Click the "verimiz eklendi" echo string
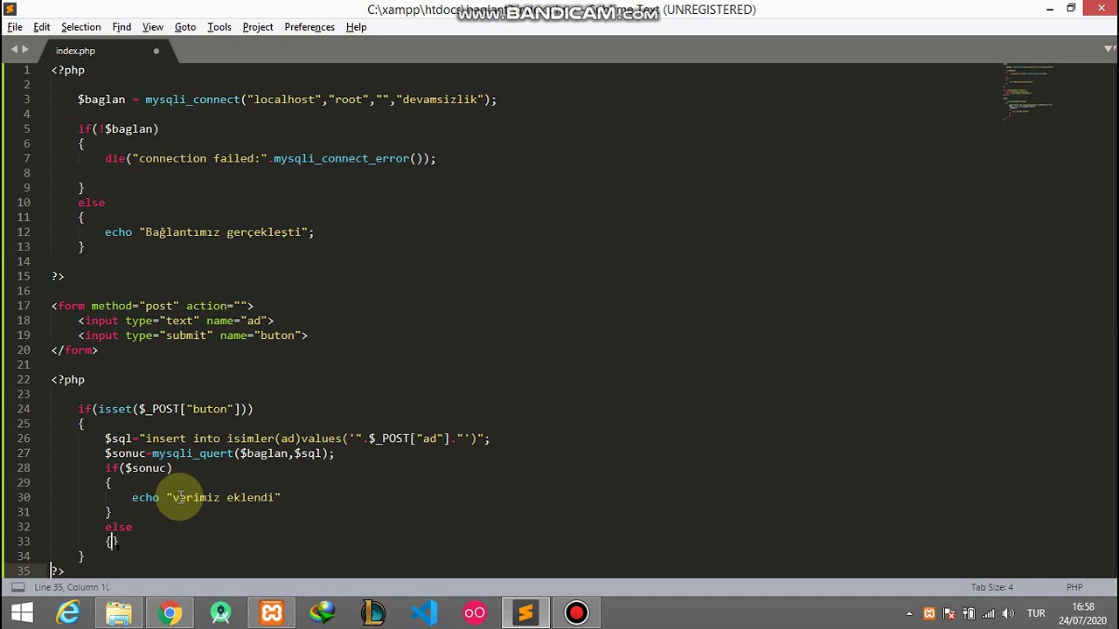Screen dimensions: 1119x629 223,498
